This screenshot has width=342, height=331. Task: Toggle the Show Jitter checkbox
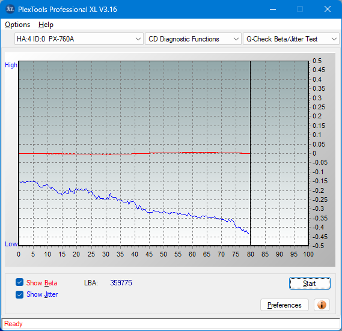(19, 294)
